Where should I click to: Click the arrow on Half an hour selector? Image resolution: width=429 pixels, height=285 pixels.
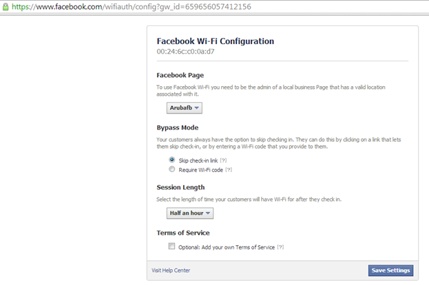(208, 213)
